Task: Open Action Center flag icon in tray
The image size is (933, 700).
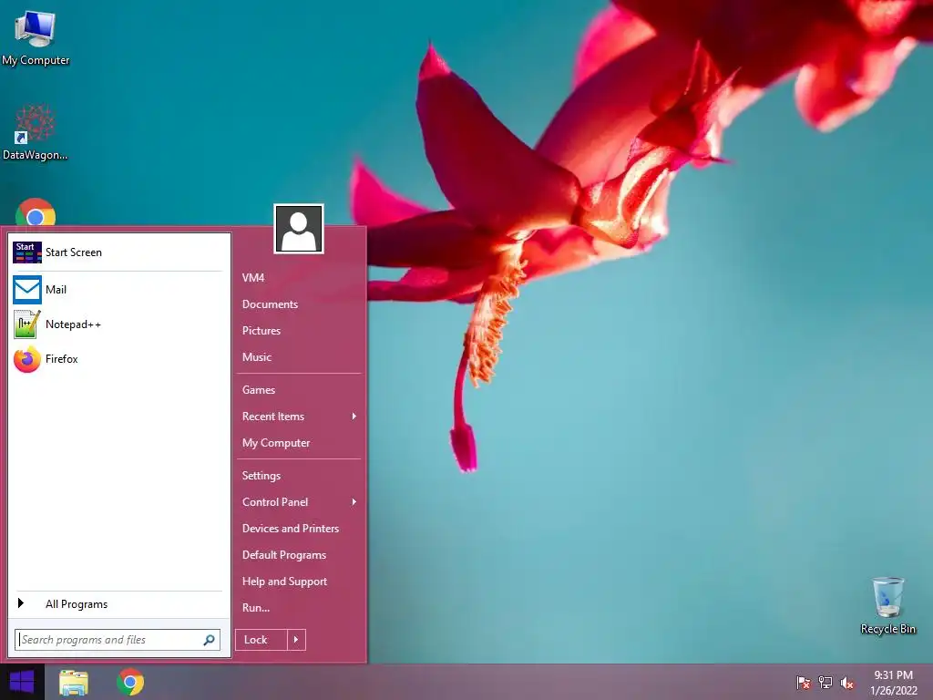Action: click(x=803, y=683)
